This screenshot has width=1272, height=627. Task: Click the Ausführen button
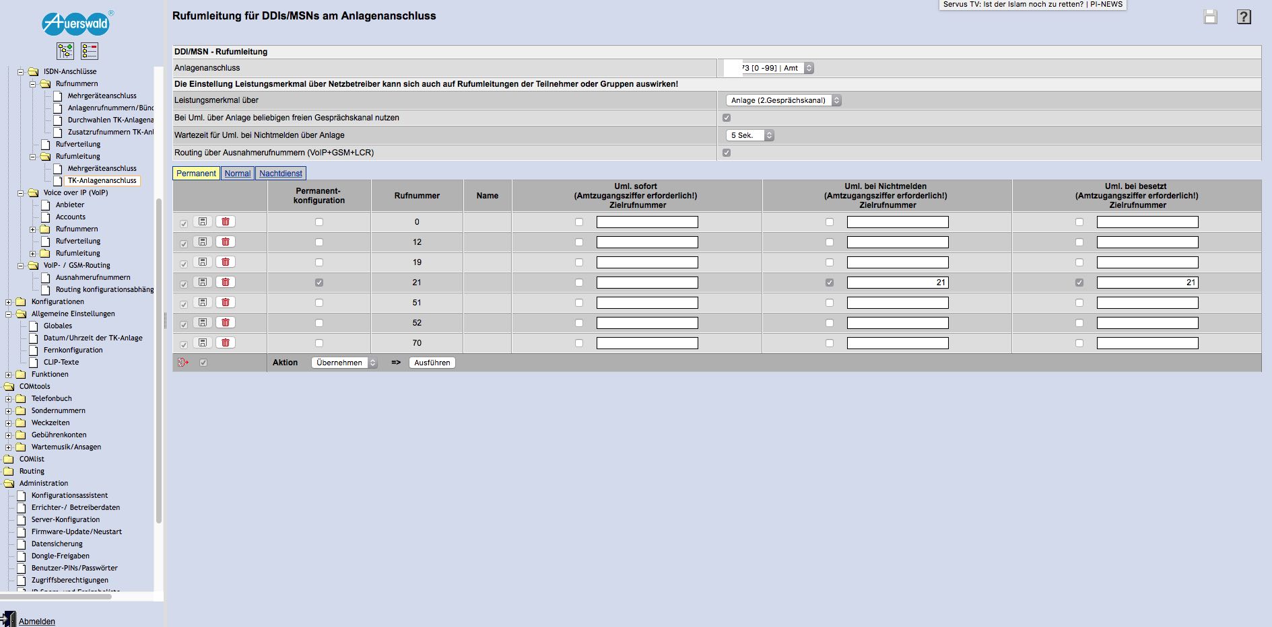(432, 363)
